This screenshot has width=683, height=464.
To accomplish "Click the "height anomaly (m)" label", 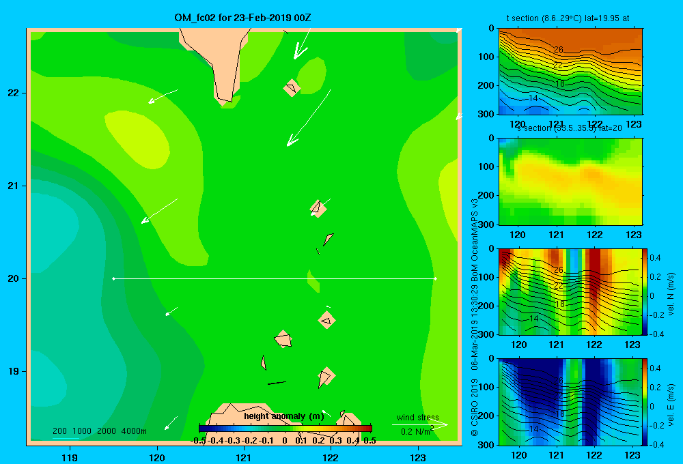I will (284, 416).
